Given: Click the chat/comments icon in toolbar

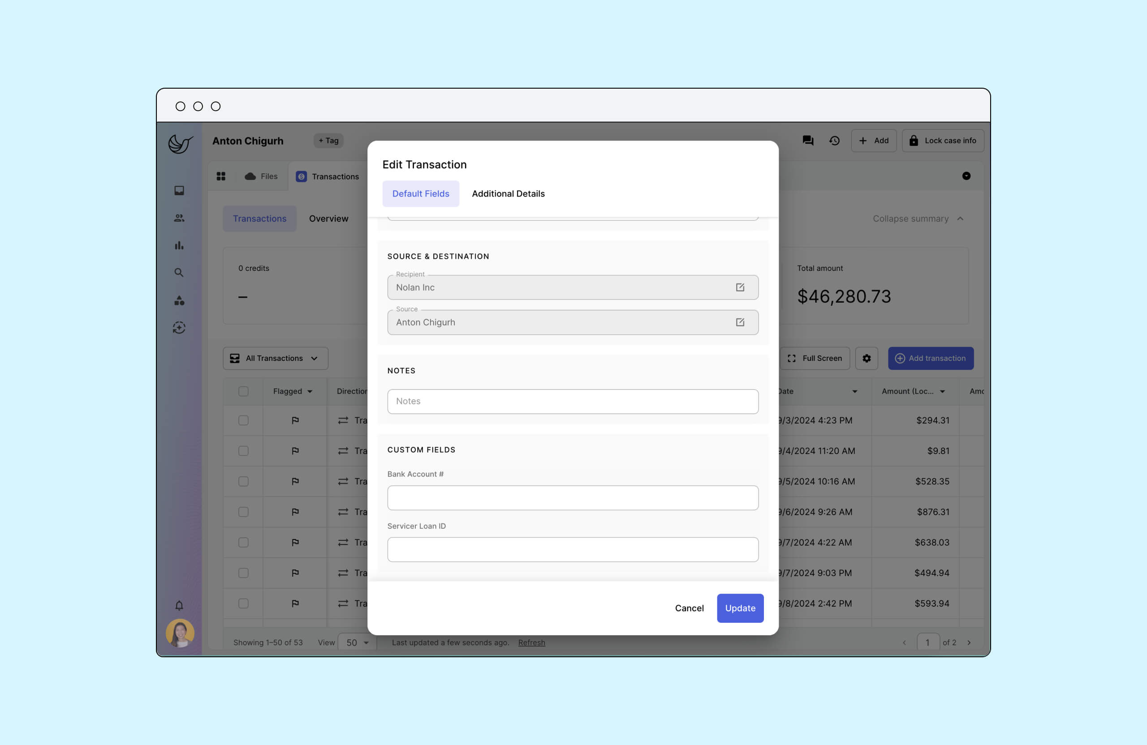Looking at the screenshot, I should 807,140.
